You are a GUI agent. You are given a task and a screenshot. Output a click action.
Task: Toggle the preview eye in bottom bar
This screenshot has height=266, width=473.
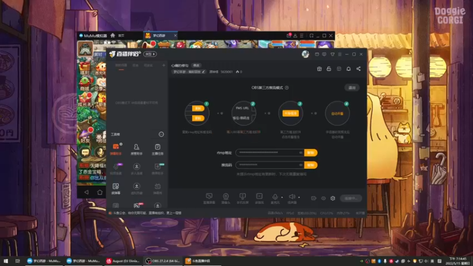[323, 198]
